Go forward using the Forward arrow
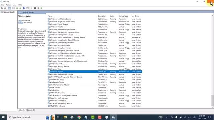 click(x=5, y=8)
